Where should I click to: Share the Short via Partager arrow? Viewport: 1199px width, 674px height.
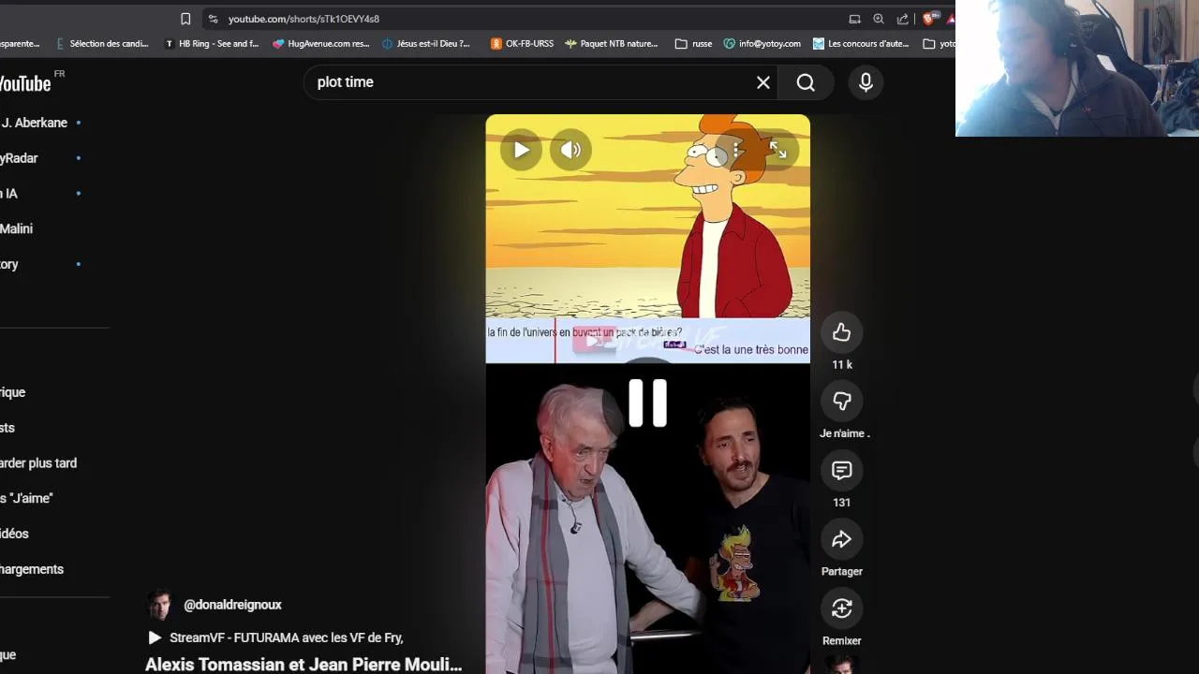841,539
